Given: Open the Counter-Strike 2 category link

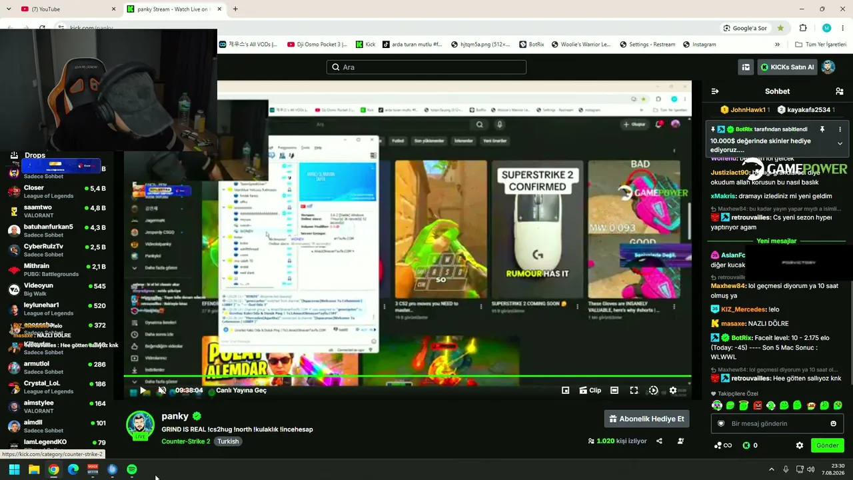Looking at the screenshot, I should [x=186, y=441].
